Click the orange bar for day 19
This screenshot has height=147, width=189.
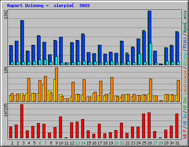112,89
